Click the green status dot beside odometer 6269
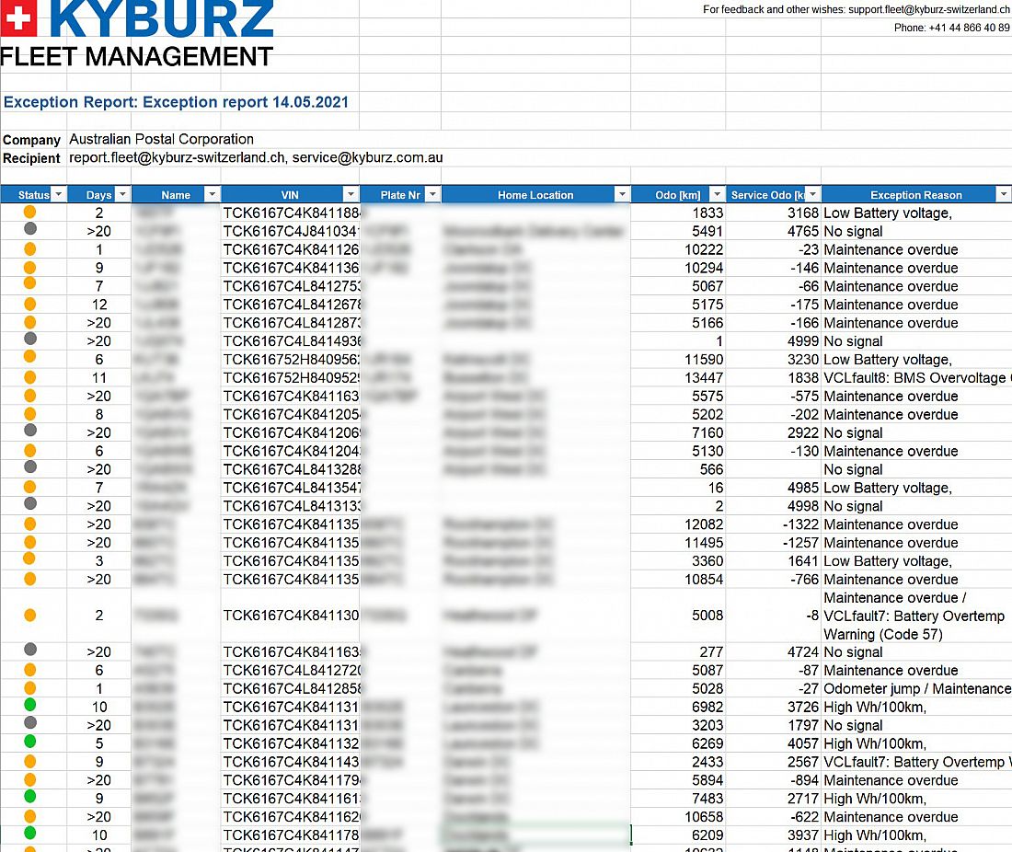 (30, 742)
